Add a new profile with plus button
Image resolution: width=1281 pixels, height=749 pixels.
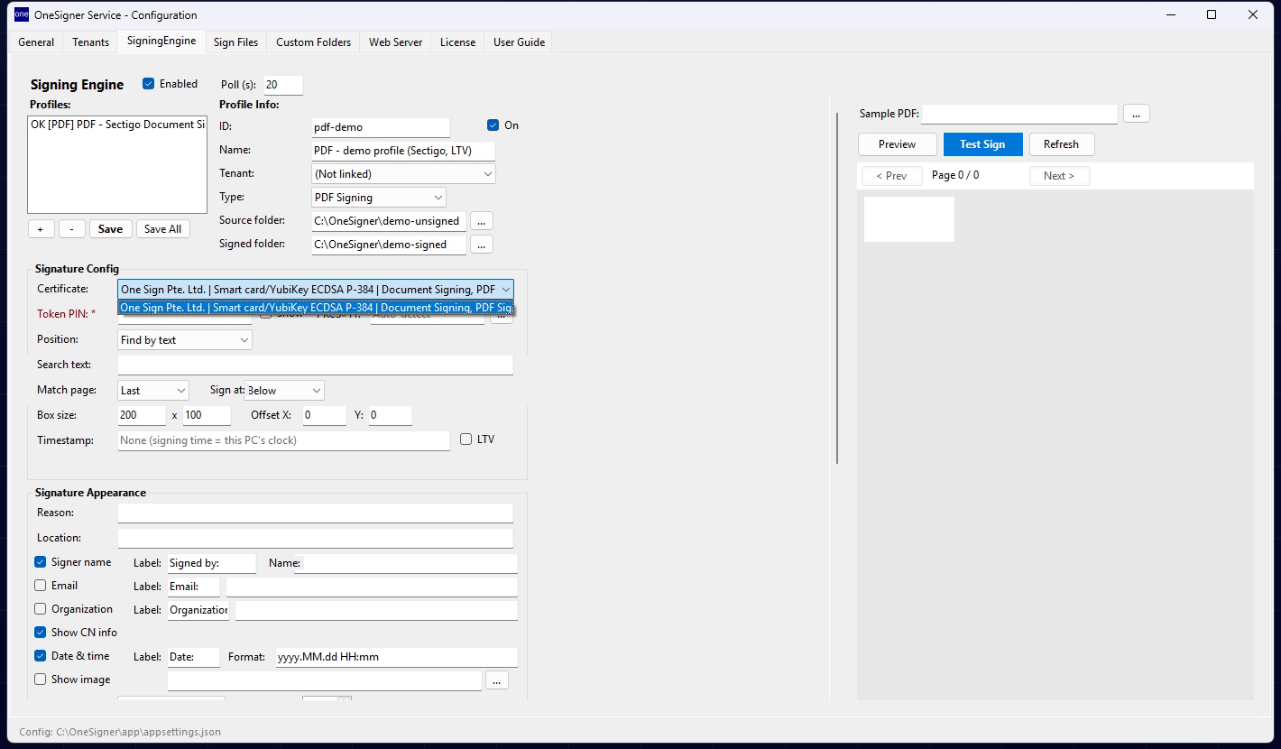click(41, 229)
